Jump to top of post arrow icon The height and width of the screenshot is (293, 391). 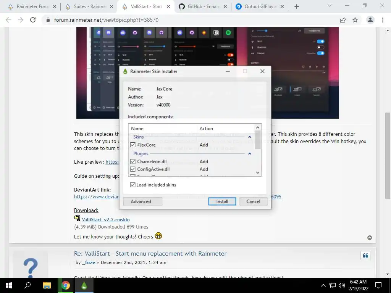(x=370, y=238)
